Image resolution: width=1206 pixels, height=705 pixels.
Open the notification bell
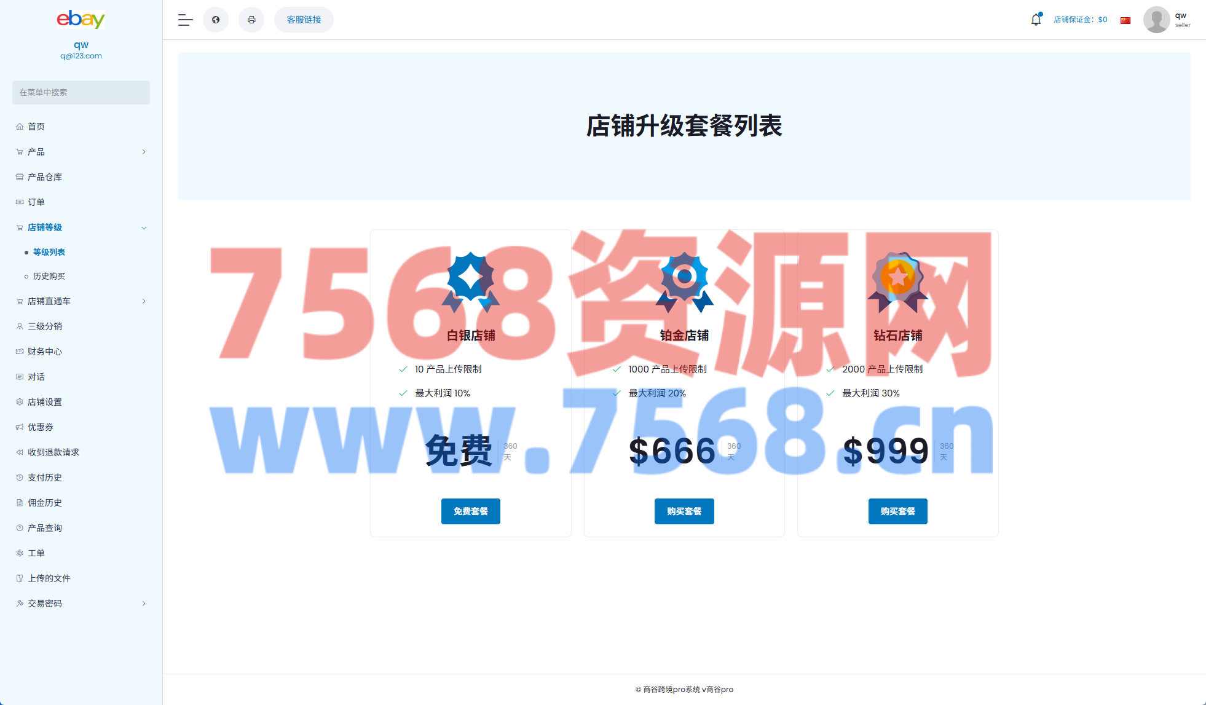(x=1036, y=20)
